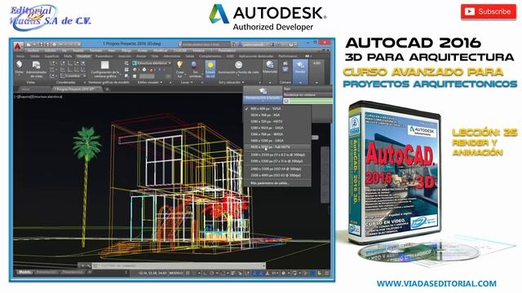Click the new drawing tab plus icon
Viewport: 522px width, 293px height.
pos(107,89)
